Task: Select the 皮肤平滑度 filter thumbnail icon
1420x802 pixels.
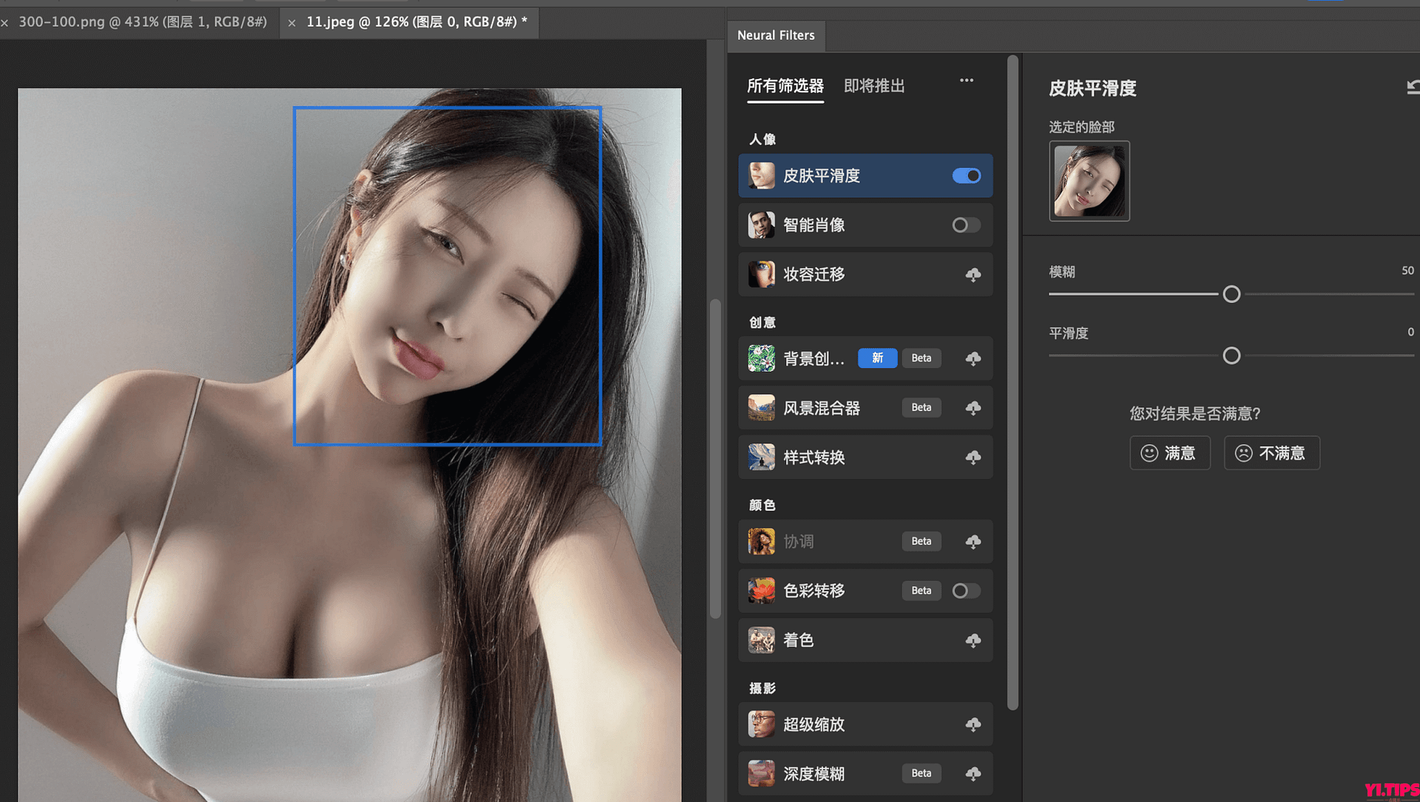Action: 761,175
